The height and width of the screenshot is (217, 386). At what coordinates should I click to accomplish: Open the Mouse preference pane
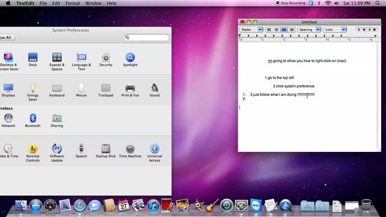[81, 90]
